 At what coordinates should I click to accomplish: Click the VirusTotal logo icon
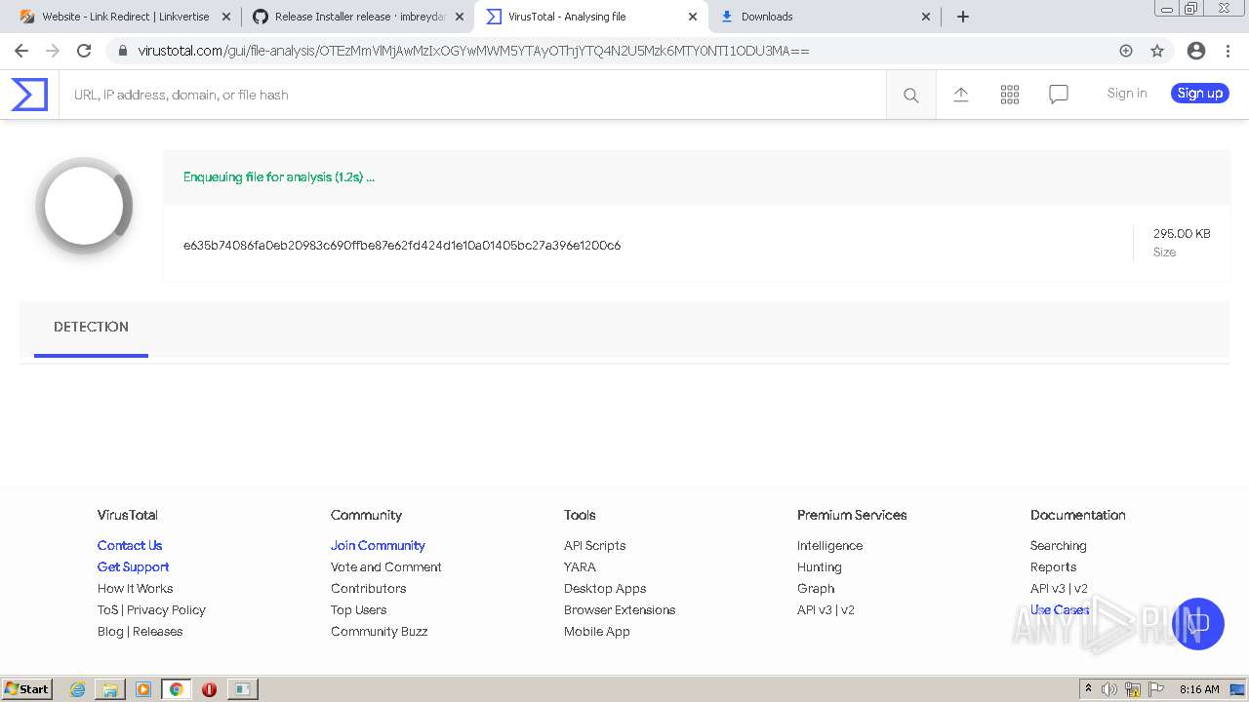29,95
